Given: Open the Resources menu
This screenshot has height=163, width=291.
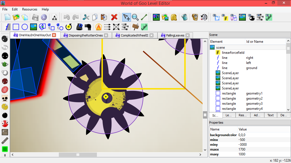Looking at the screenshot, I should (x=30, y=9).
